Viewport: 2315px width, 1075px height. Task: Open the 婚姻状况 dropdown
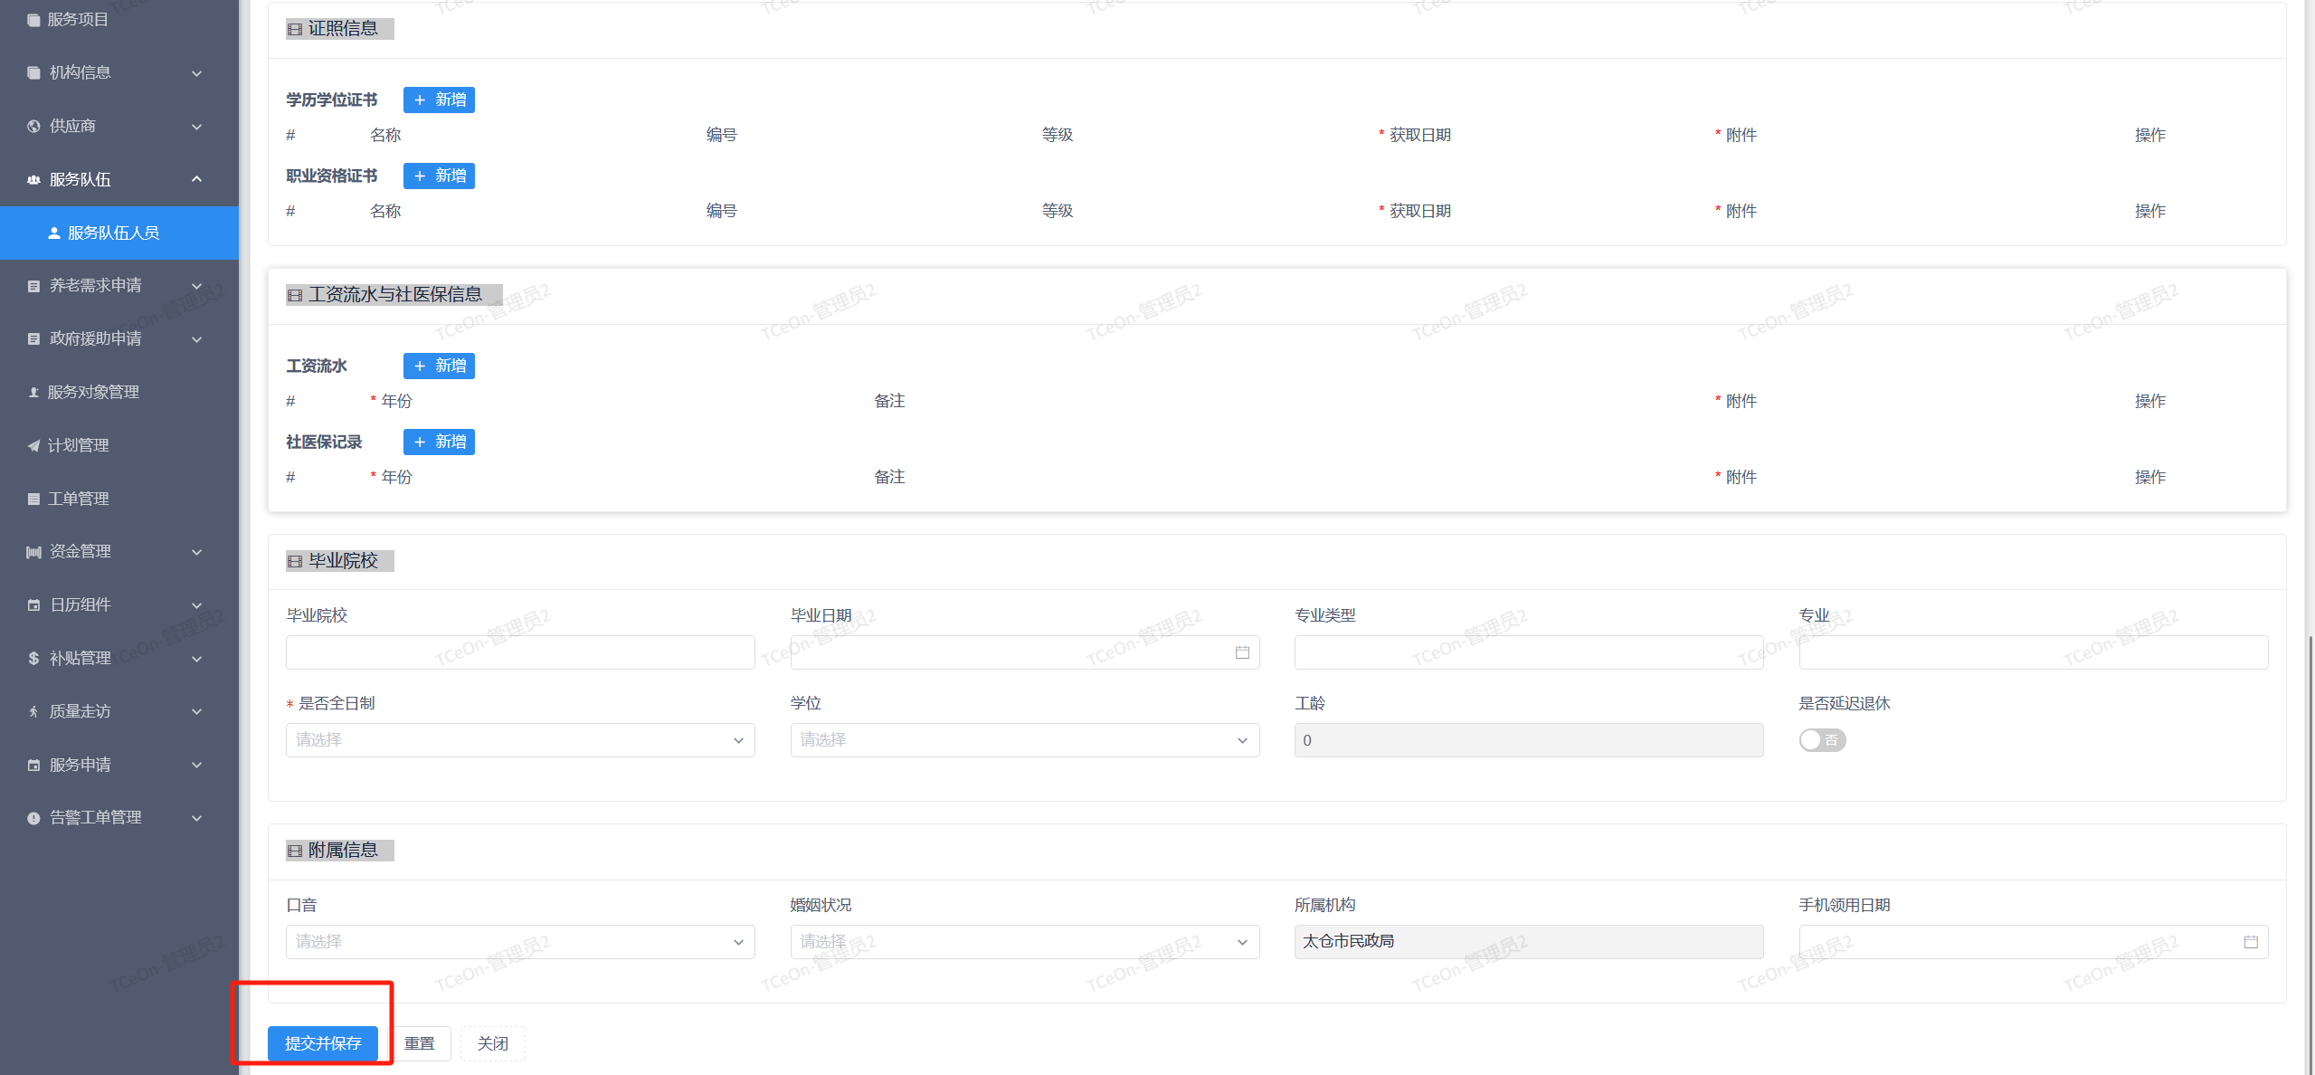click(1025, 942)
